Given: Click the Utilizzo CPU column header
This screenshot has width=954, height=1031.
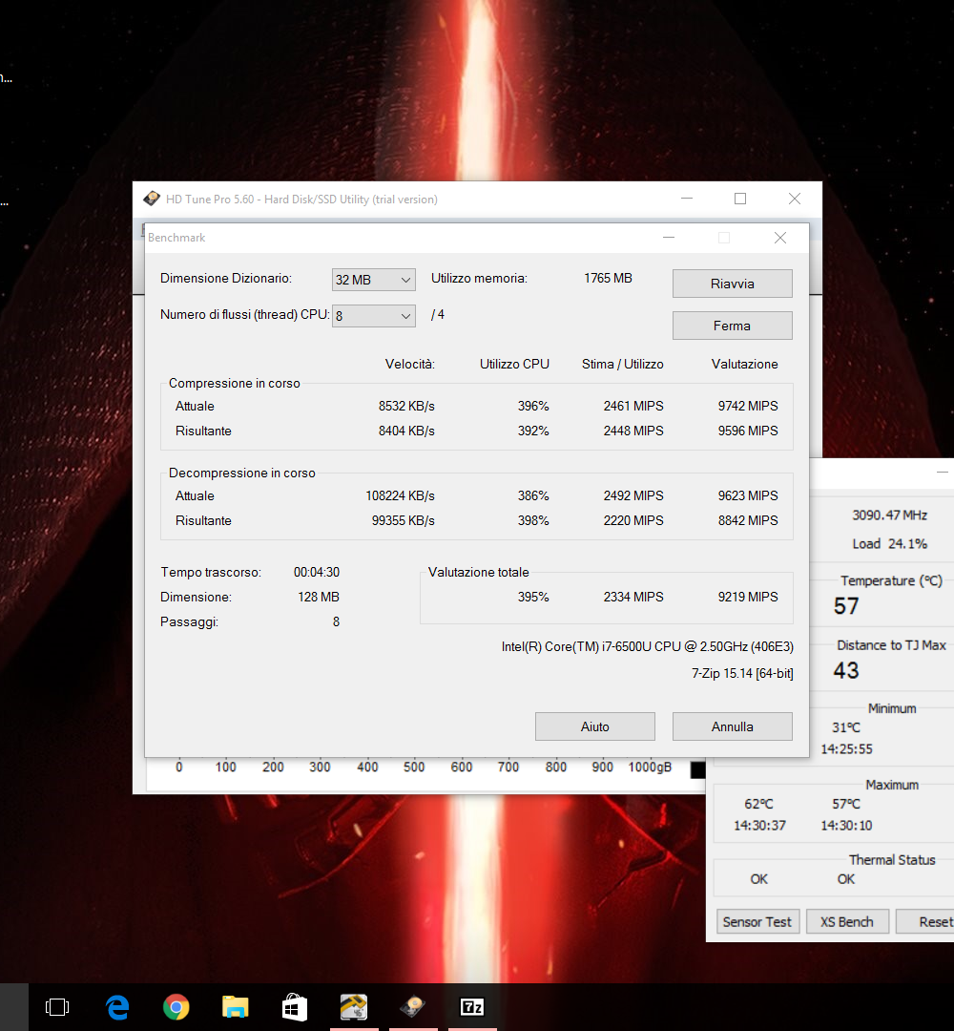Looking at the screenshot, I should (514, 365).
